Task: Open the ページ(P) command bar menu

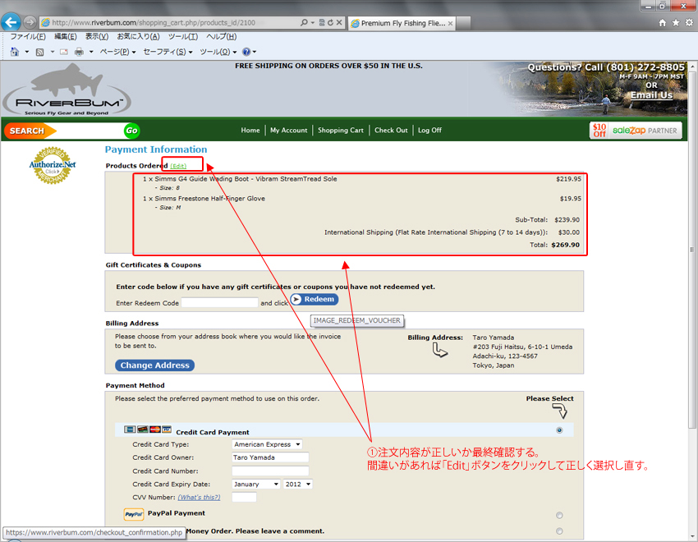Action: click(x=117, y=52)
